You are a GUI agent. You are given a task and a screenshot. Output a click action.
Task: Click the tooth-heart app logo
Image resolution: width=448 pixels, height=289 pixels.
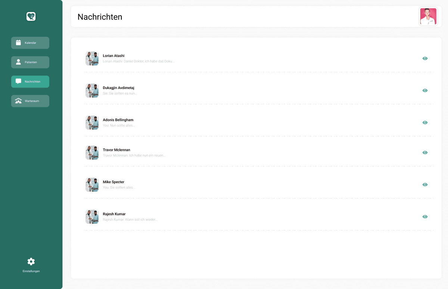[31, 16]
